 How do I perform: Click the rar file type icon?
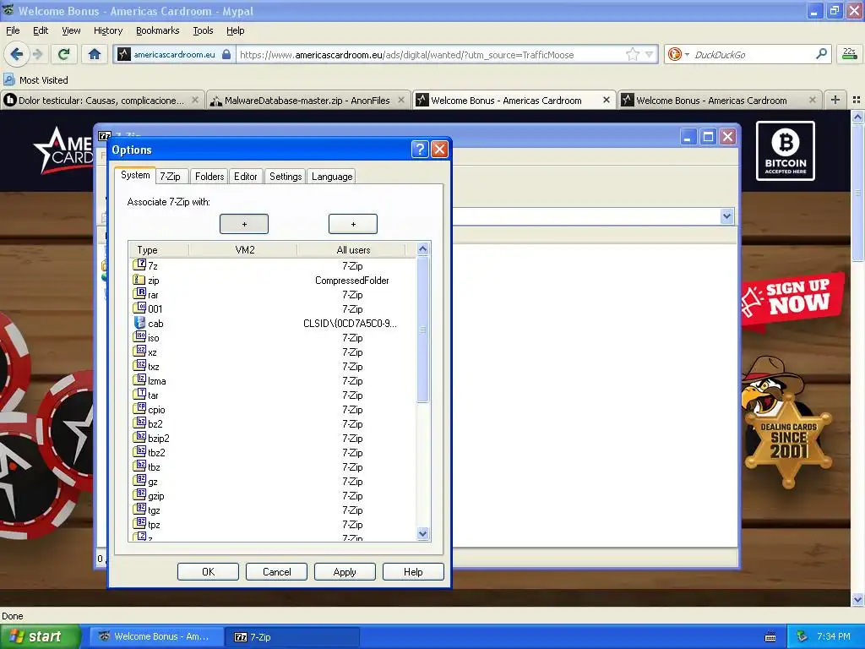(139, 293)
